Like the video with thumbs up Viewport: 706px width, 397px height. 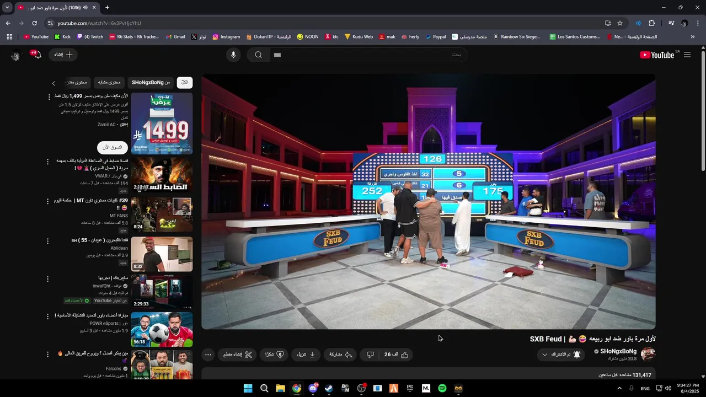click(x=397, y=355)
